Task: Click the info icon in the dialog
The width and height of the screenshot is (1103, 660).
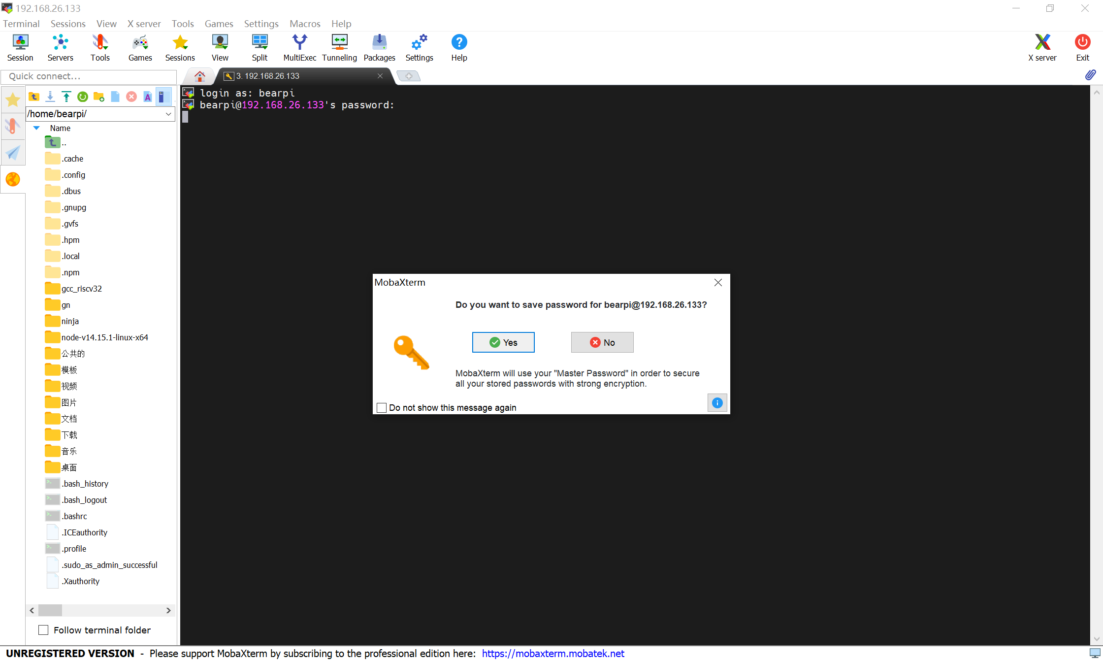Action: point(717,403)
